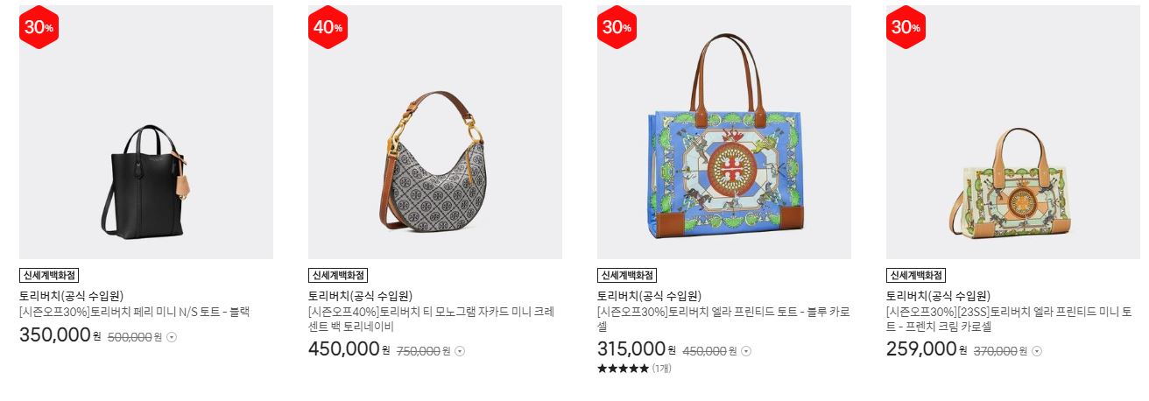The height and width of the screenshot is (401, 1149).
Task: Expand price info arrow next to 500,000원
Action: coord(172,337)
